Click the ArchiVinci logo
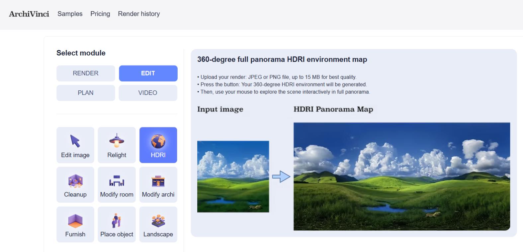This screenshot has width=523, height=252. point(29,14)
